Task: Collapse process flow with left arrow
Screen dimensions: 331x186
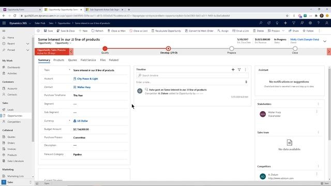Action: (71, 52)
